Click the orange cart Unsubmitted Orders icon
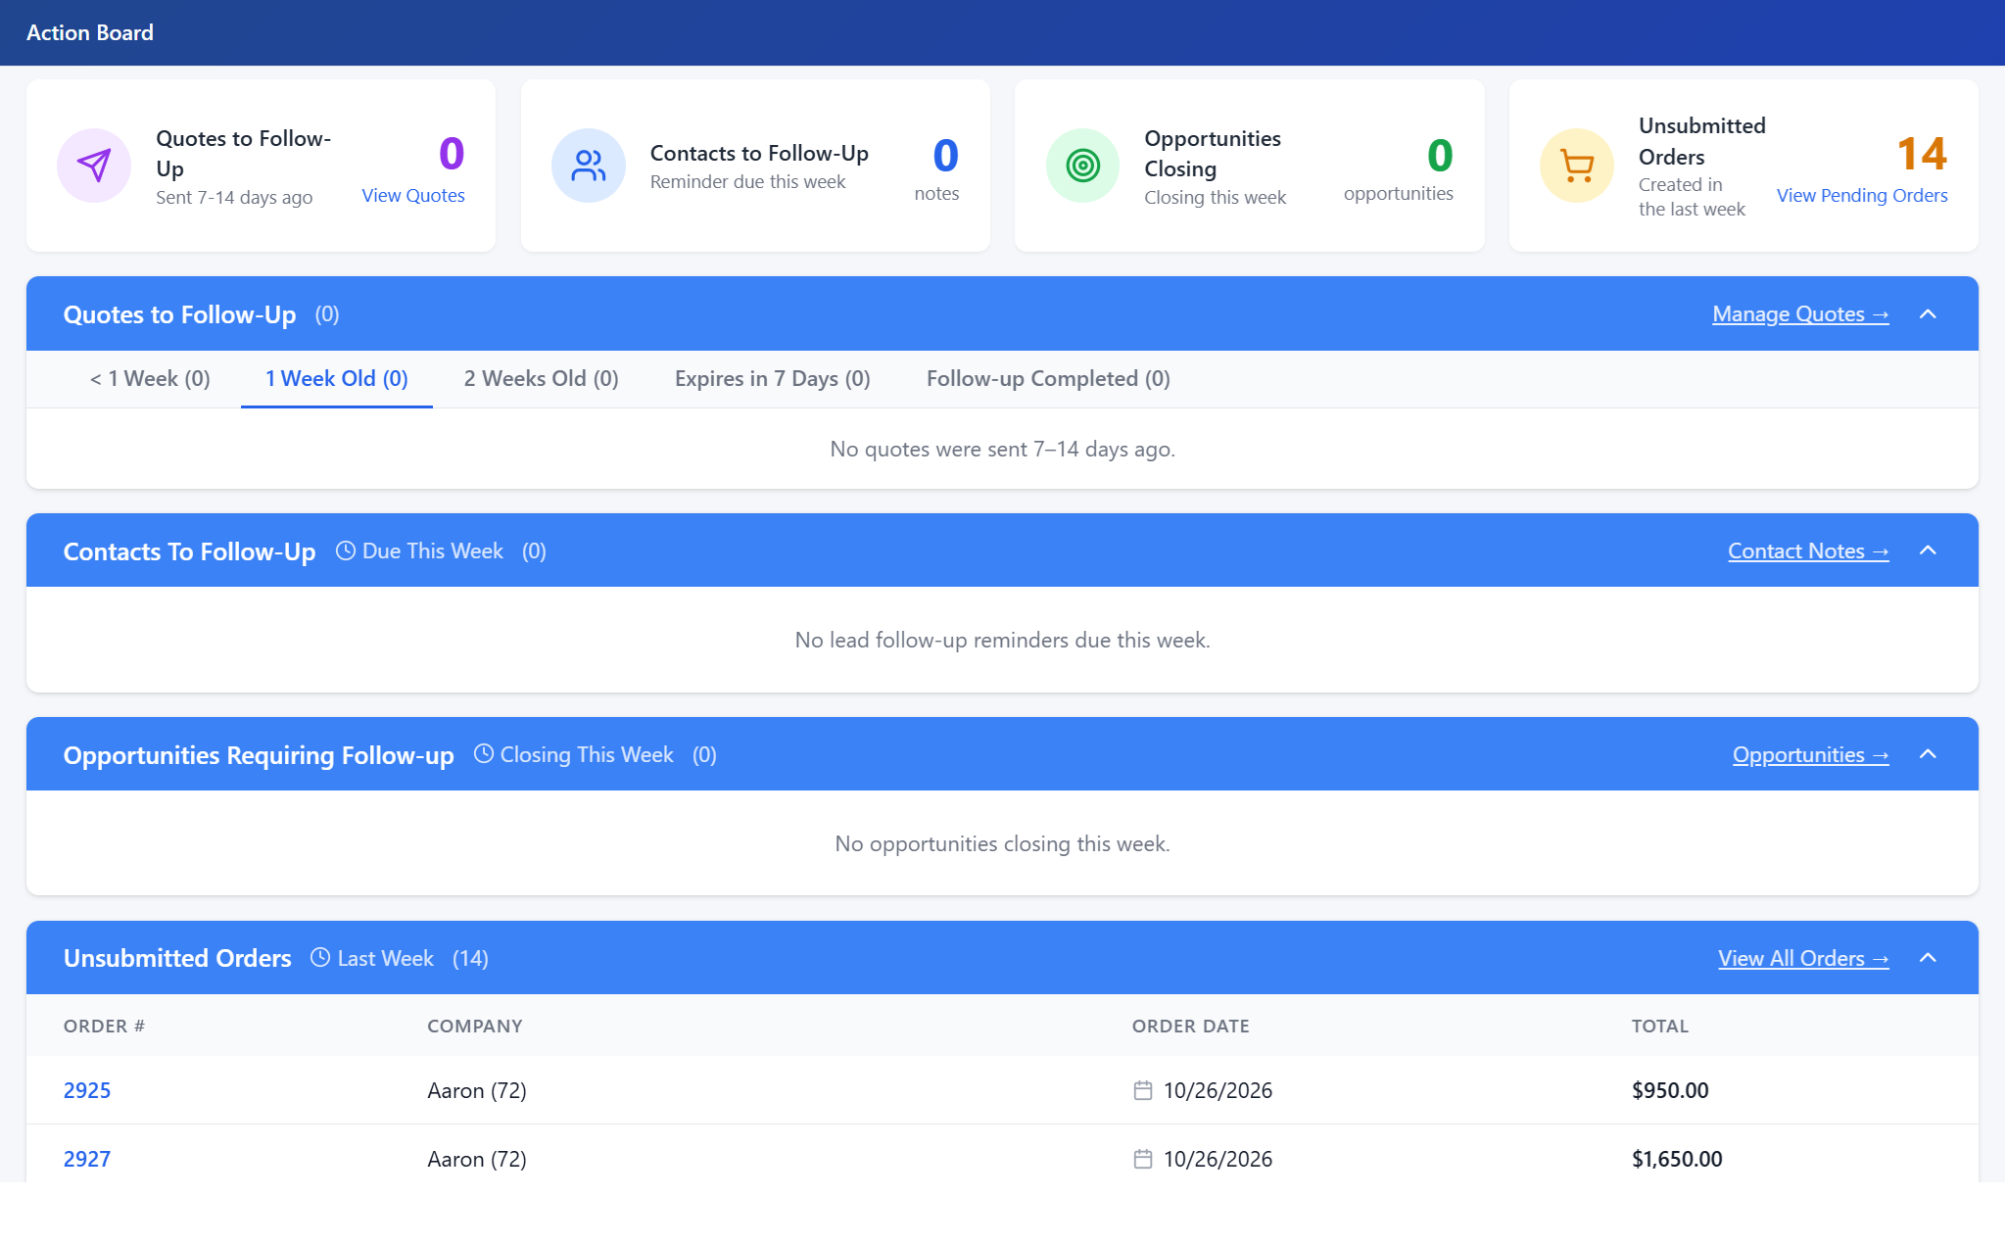 pyautogui.click(x=1577, y=166)
